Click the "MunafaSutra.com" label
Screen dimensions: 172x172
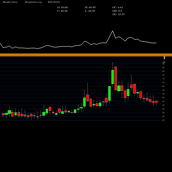[x=33, y=2]
